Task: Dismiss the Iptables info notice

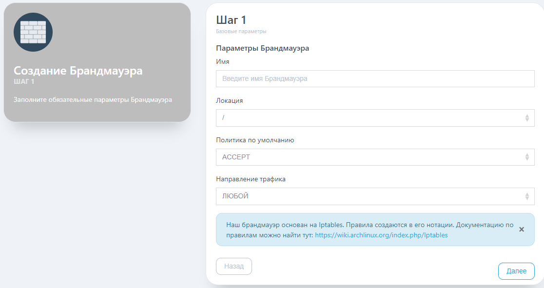Action: (522, 230)
